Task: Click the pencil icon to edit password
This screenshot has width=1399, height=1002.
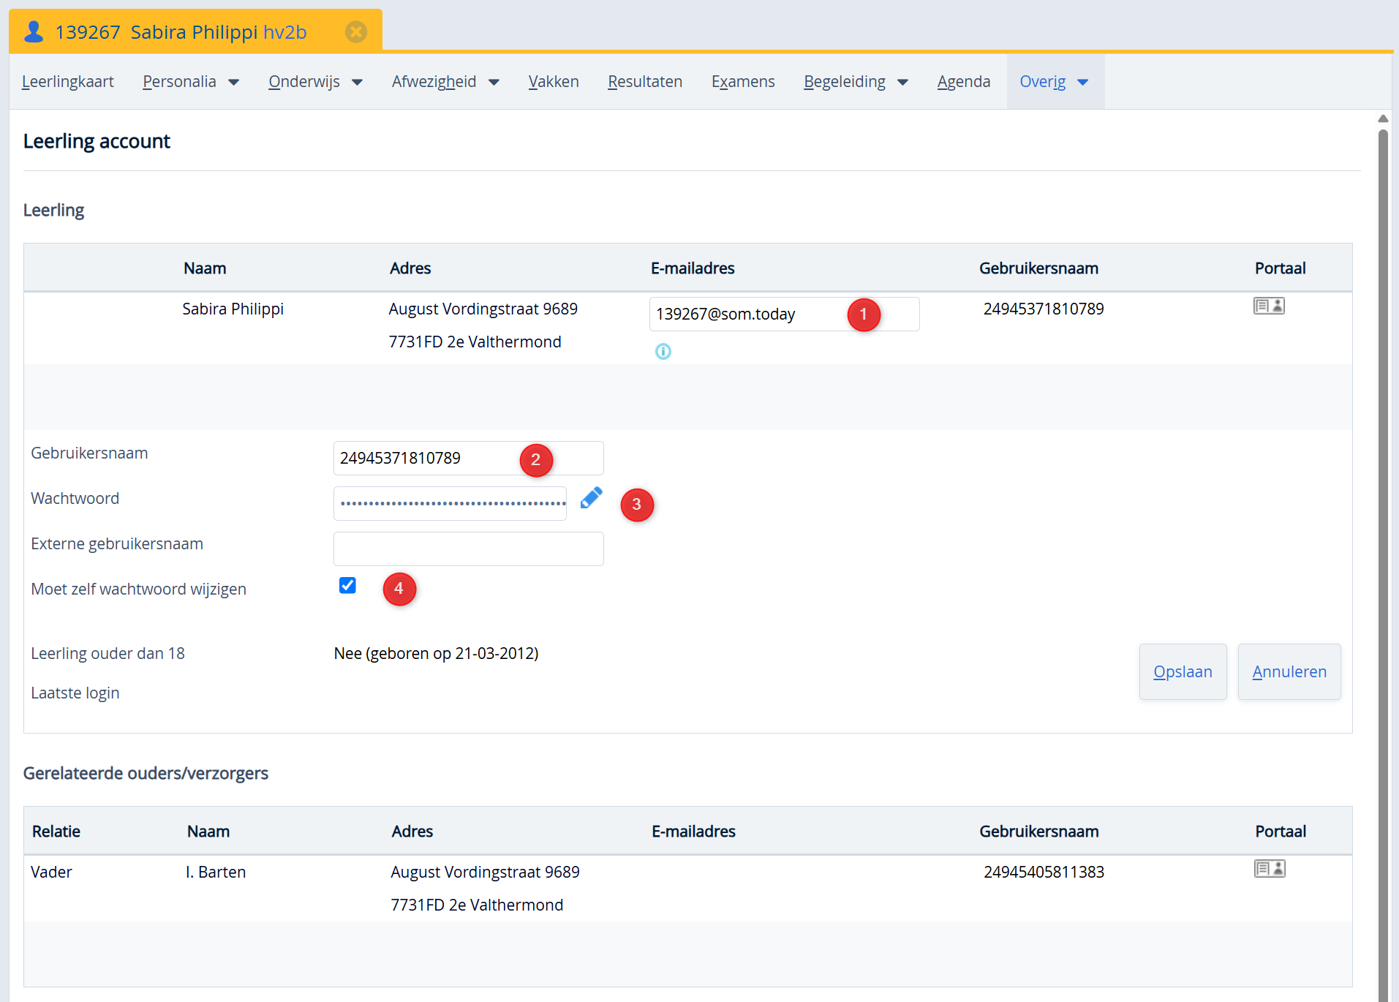Action: tap(591, 499)
